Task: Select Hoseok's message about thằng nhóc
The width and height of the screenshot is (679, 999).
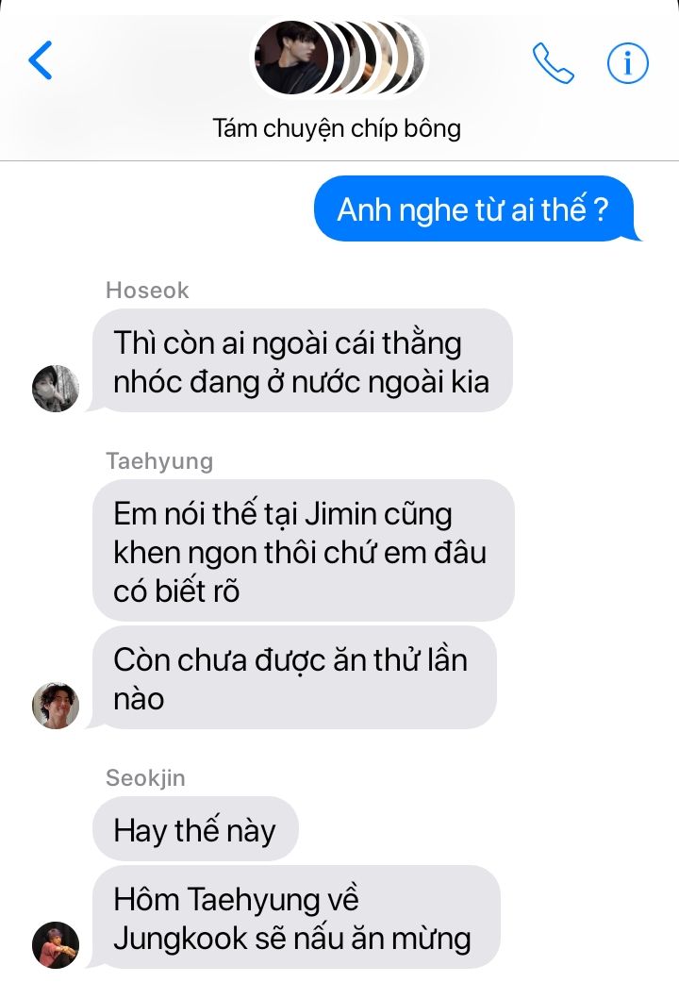Action: click(x=301, y=360)
